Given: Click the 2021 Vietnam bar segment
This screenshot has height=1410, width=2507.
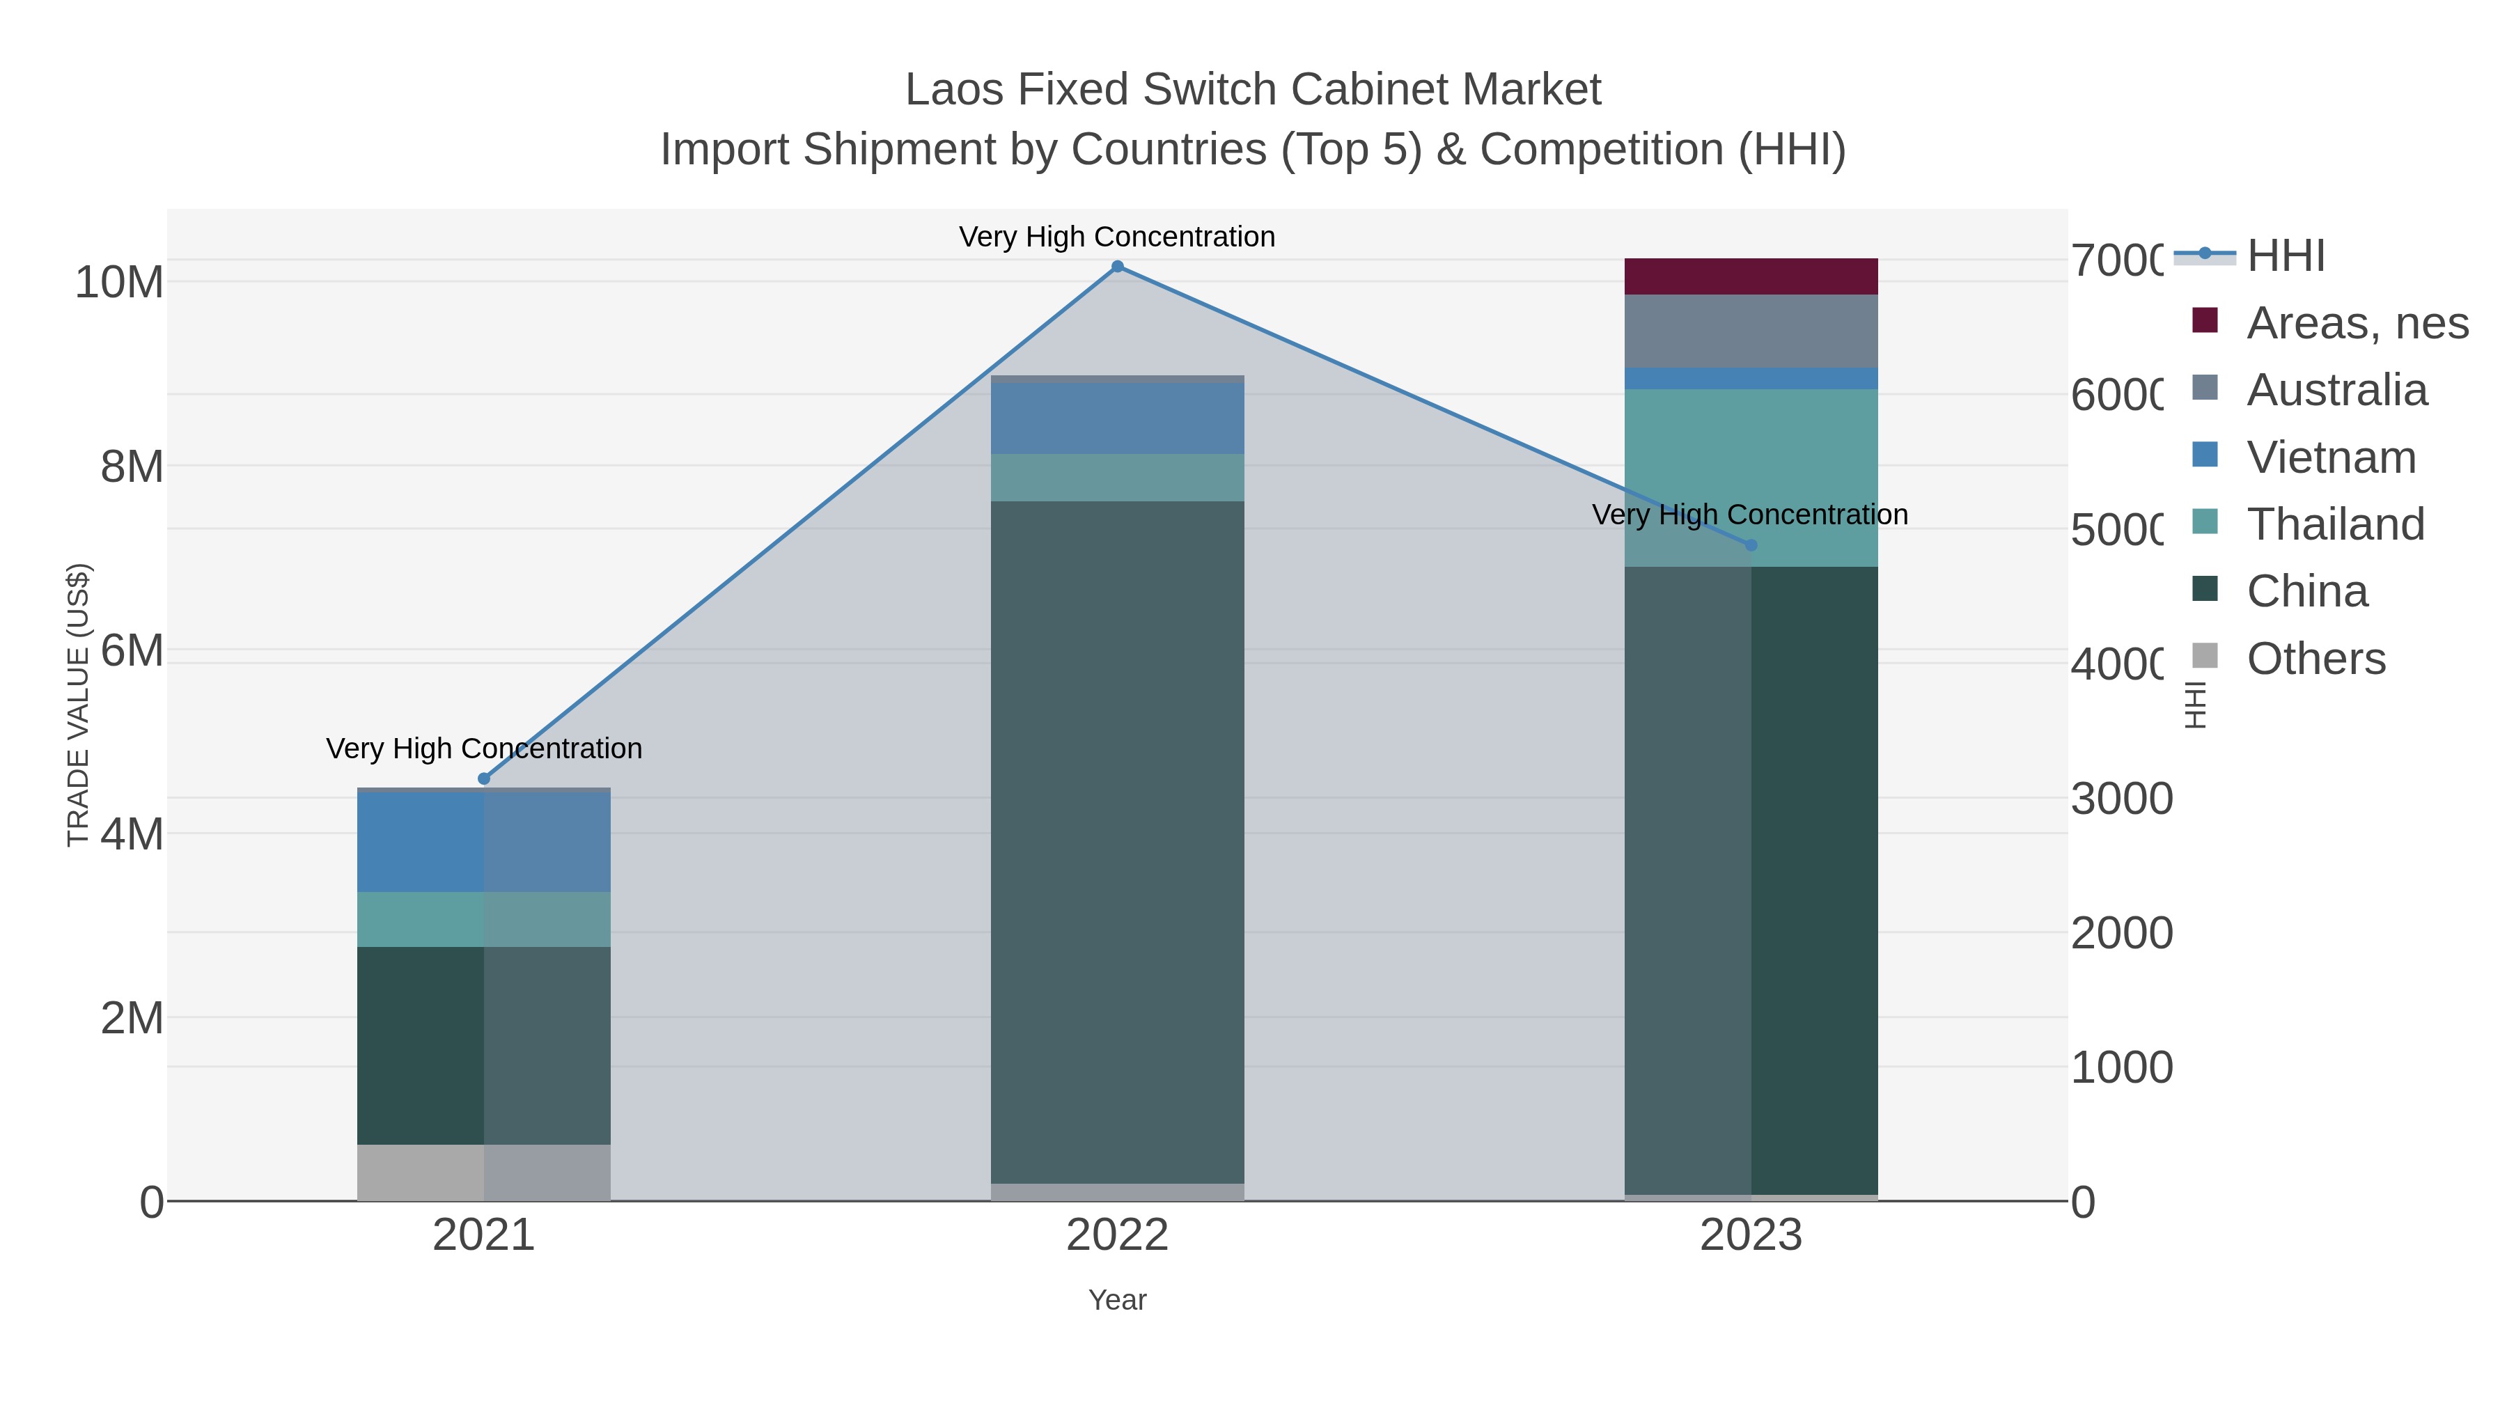Looking at the screenshot, I should pos(484,842).
